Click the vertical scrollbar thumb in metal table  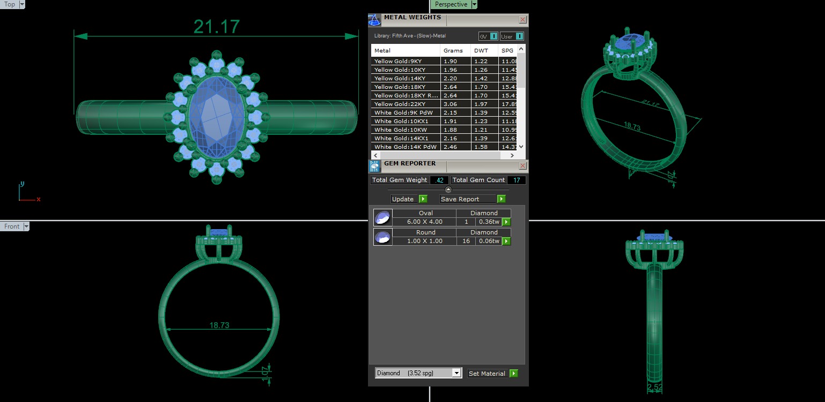tap(521, 70)
